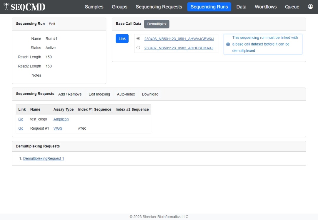Screen dimensions: 318x220
Task: Click the blue info icon in notice
Action: coord(228,44)
